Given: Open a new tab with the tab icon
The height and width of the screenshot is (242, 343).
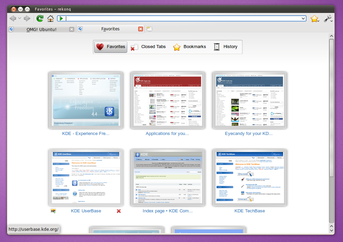Looking at the screenshot, I should click(149, 29).
